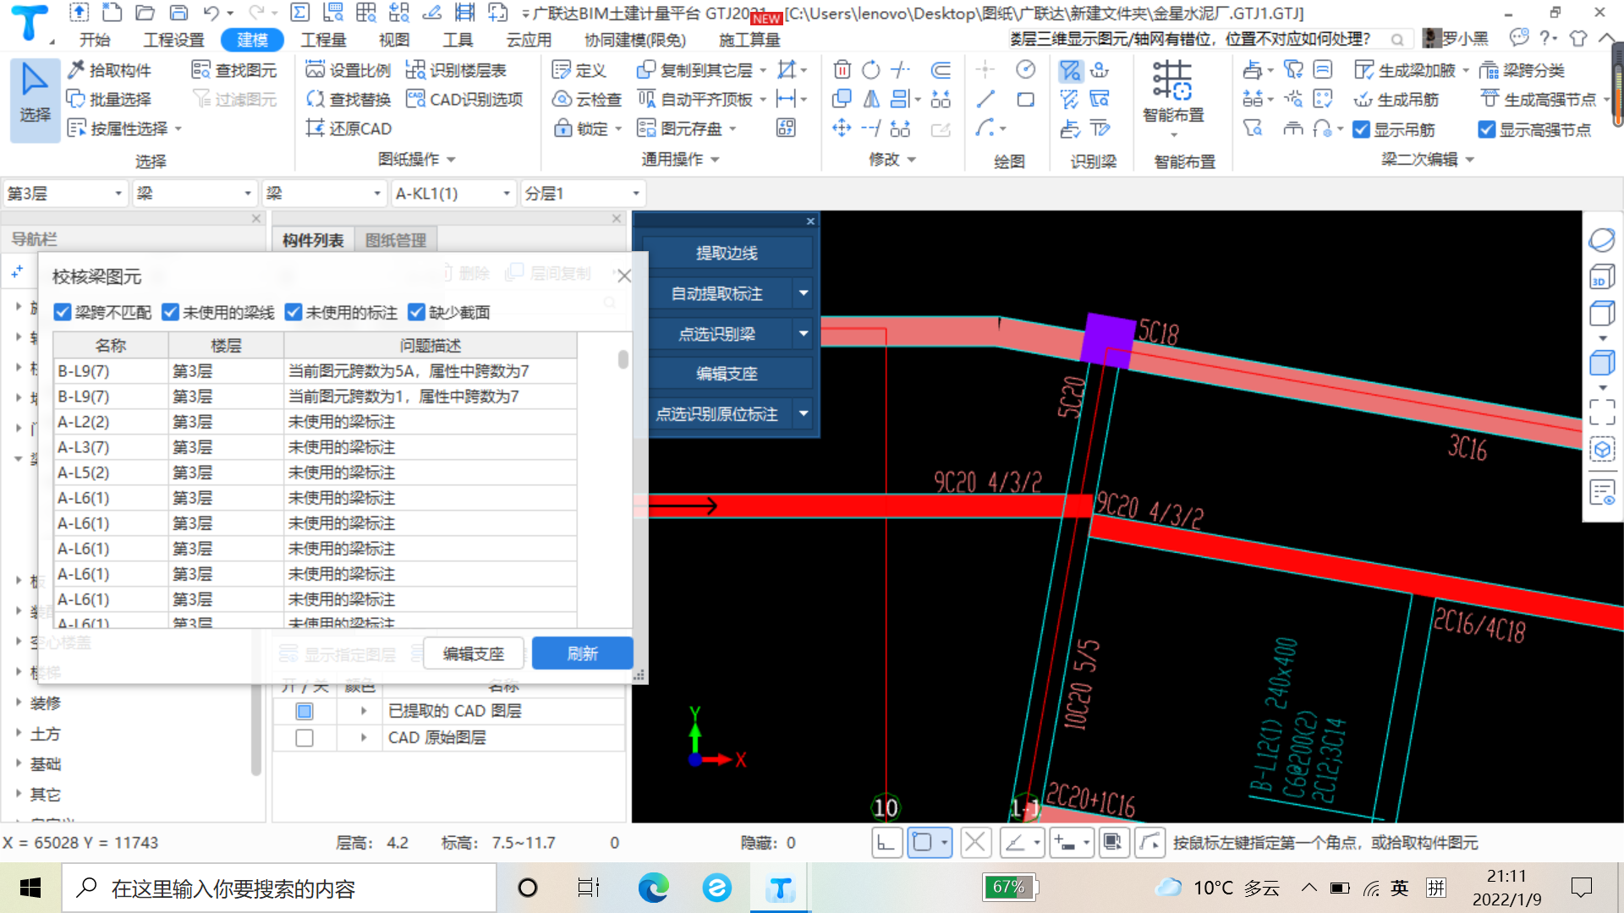Click the delete trash icon in 修改
Screen dimensions: 1624x913
842,69
